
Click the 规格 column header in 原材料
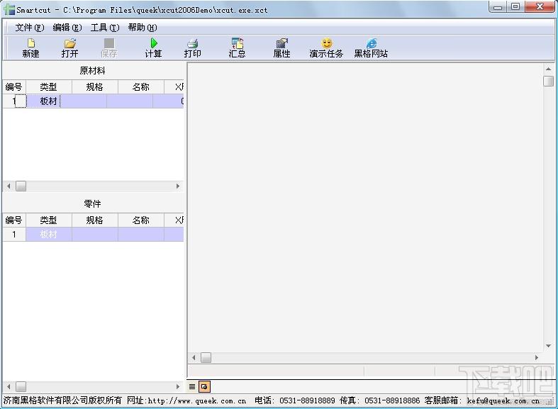[94, 87]
